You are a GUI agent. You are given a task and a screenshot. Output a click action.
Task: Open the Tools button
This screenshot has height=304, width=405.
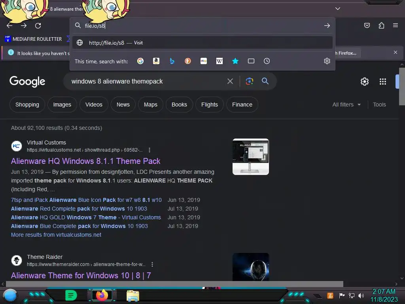379,104
